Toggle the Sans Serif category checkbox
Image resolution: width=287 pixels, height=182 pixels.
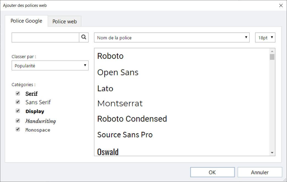18,102
